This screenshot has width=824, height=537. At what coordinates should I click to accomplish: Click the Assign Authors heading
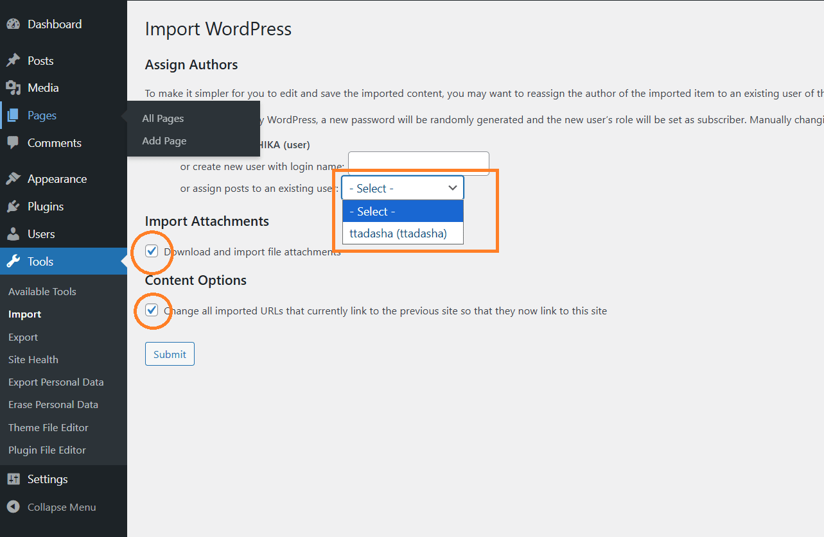pos(191,65)
